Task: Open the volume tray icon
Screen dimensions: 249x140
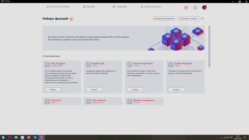Action: click(x=227, y=137)
